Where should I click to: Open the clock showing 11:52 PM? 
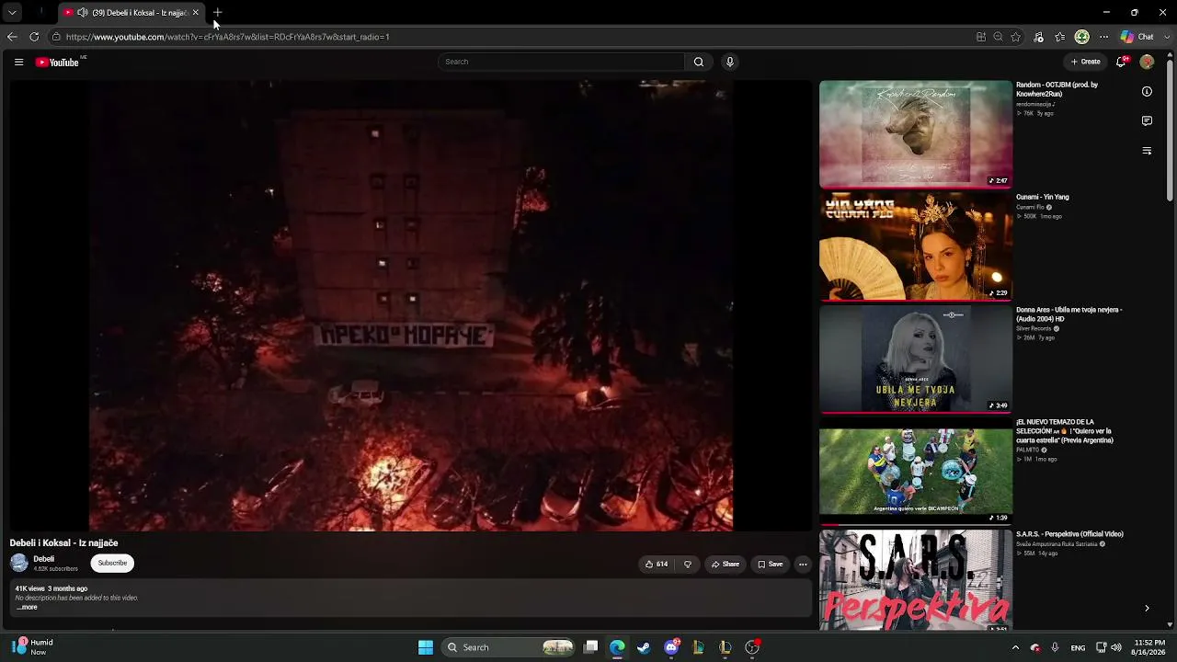(x=1149, y=647)
